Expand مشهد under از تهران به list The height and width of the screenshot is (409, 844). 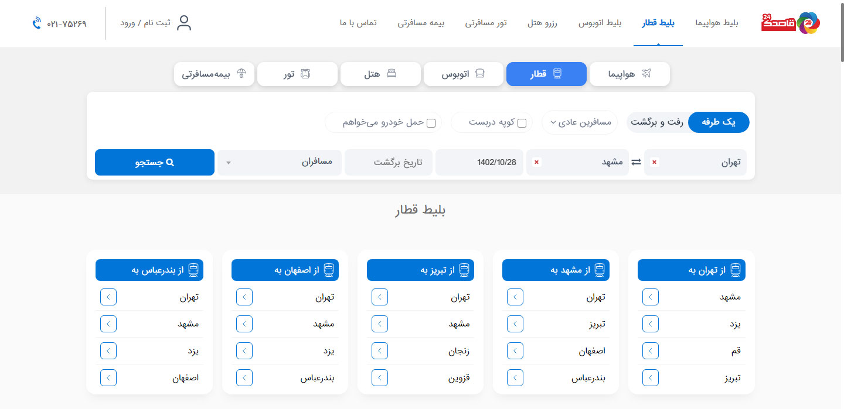(x=650, y=297)
